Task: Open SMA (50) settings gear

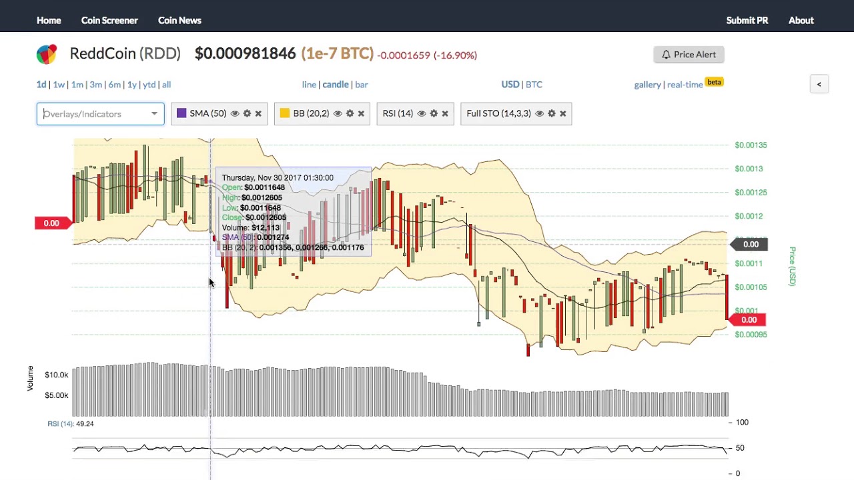Action: tap(247, 113)
